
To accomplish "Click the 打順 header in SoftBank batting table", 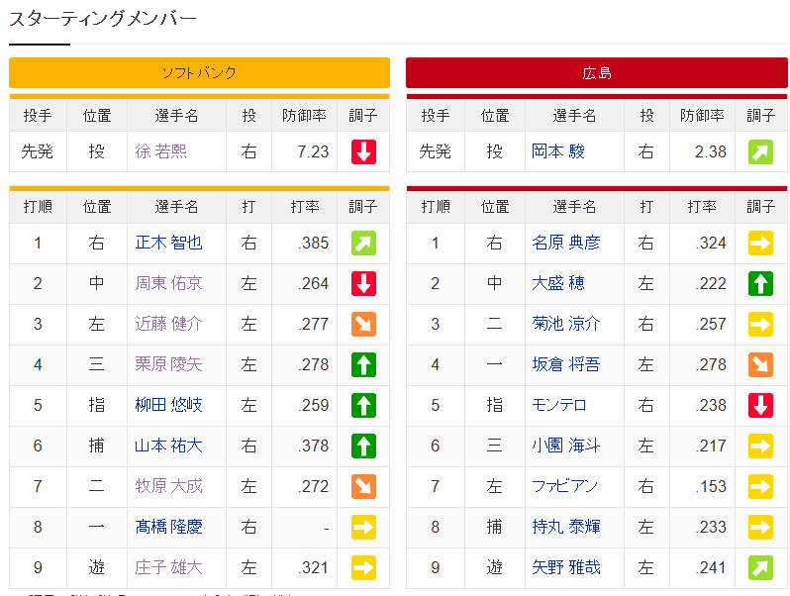I will coord(38,207).
